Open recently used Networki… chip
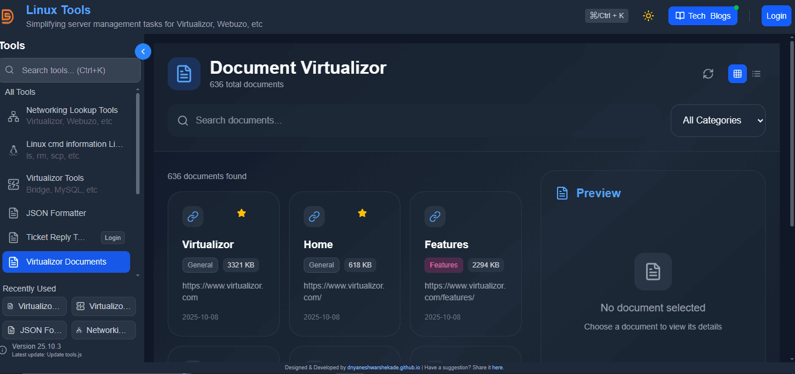Image resolution: width=795 pixels, height=374 pixels. pyautogui.click(x=104, y=330)
